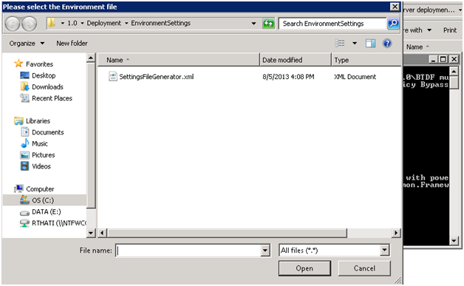Select Downloads in Favorites
The width and height of the screenshot is (464, 286).
(x=47, y=86)
